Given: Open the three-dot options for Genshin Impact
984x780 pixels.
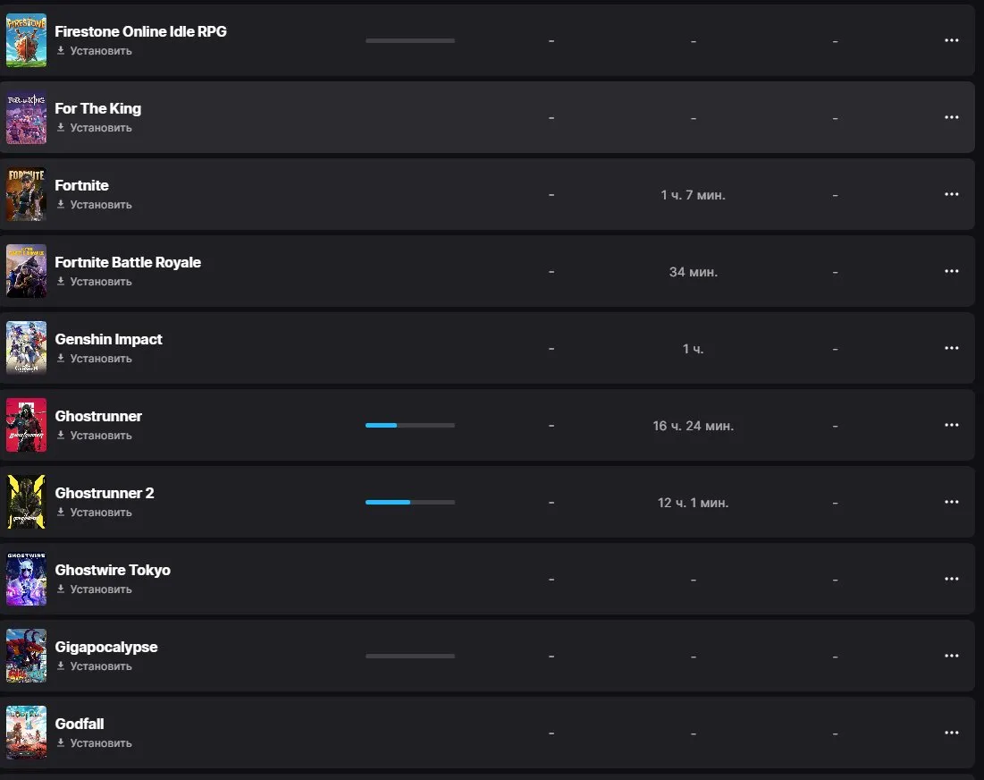Looking at the screenshot, I should coord(951,348).
